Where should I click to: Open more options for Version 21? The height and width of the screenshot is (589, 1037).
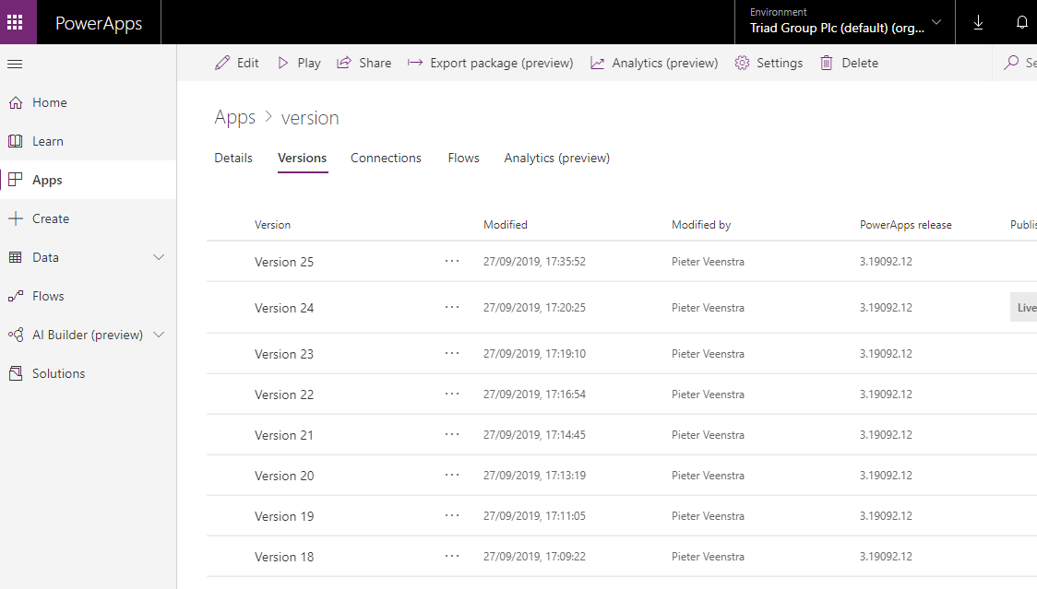pos(452,434)
